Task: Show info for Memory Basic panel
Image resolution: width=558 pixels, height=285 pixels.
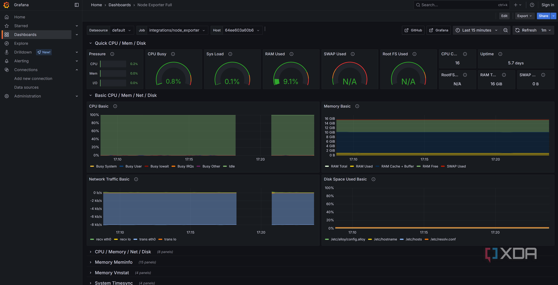Action: (357, 106)
